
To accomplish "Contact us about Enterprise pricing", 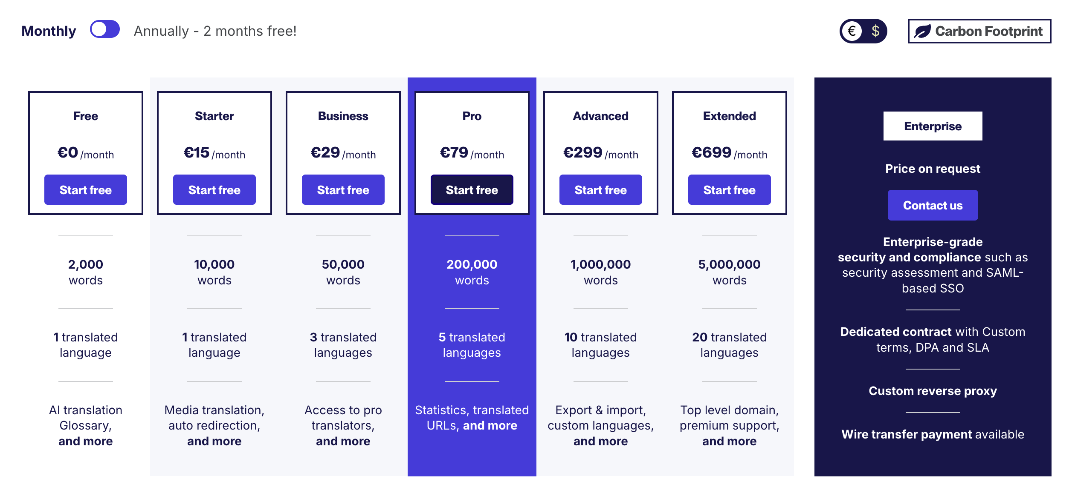I will (x=933, y=205).
